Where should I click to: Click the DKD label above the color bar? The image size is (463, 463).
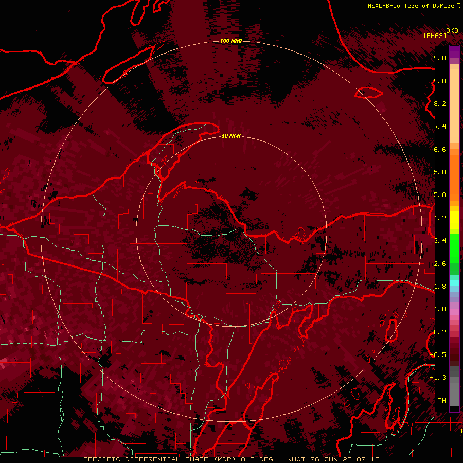[452, 31]
